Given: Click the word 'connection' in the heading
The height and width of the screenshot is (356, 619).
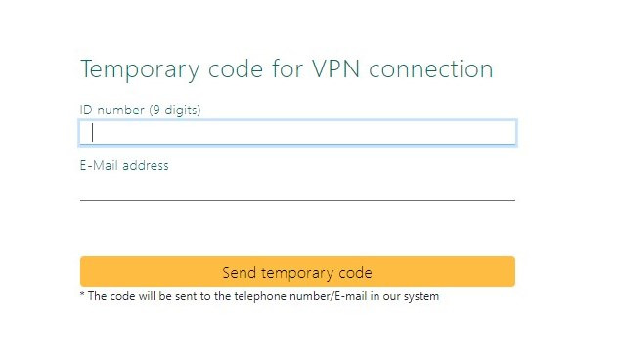Looking at the screenshot, I should 431,68.
